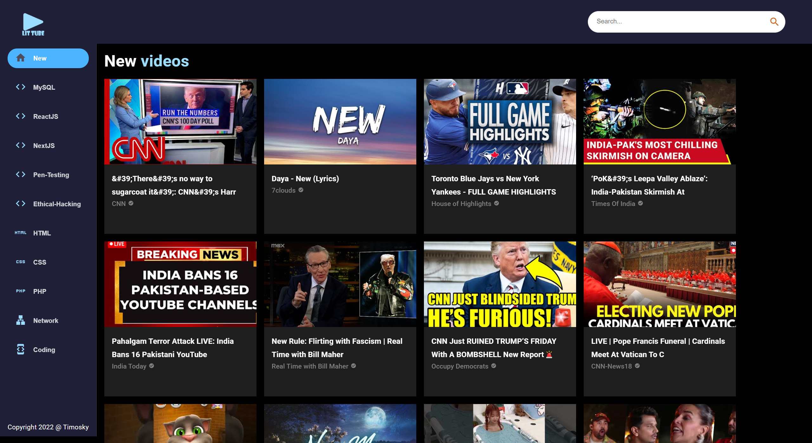Click the orange search magnifier icon

774,22
